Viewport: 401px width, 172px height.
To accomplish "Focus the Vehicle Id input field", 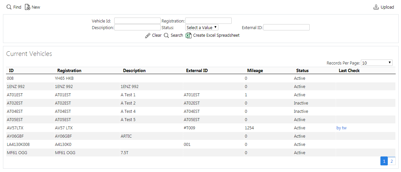I will (x=137, y=21).
